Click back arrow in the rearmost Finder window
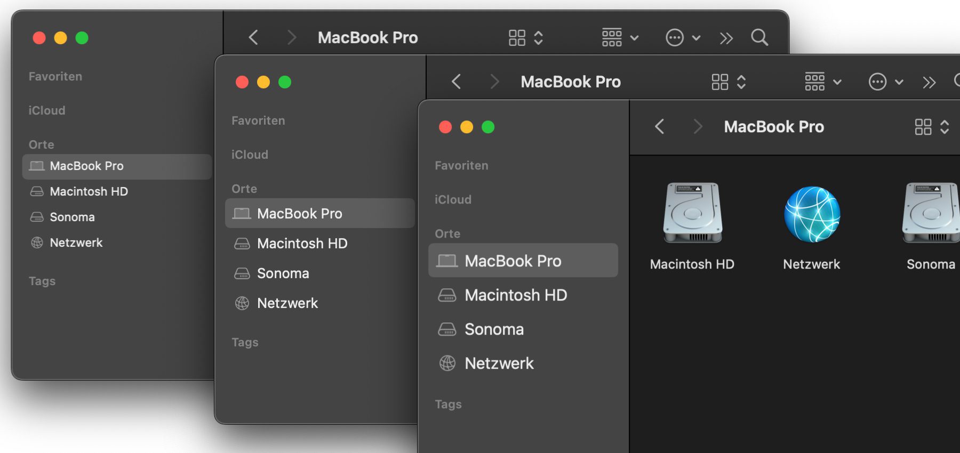Image resolution: width=960 pixels, height=453 pixels. [253, 38]
